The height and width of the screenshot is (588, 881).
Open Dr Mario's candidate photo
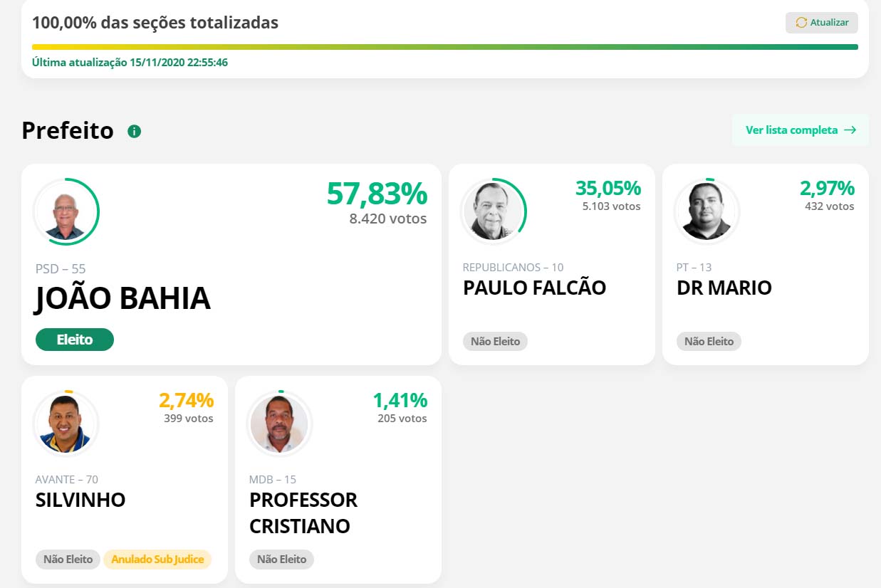coord(707,211)
